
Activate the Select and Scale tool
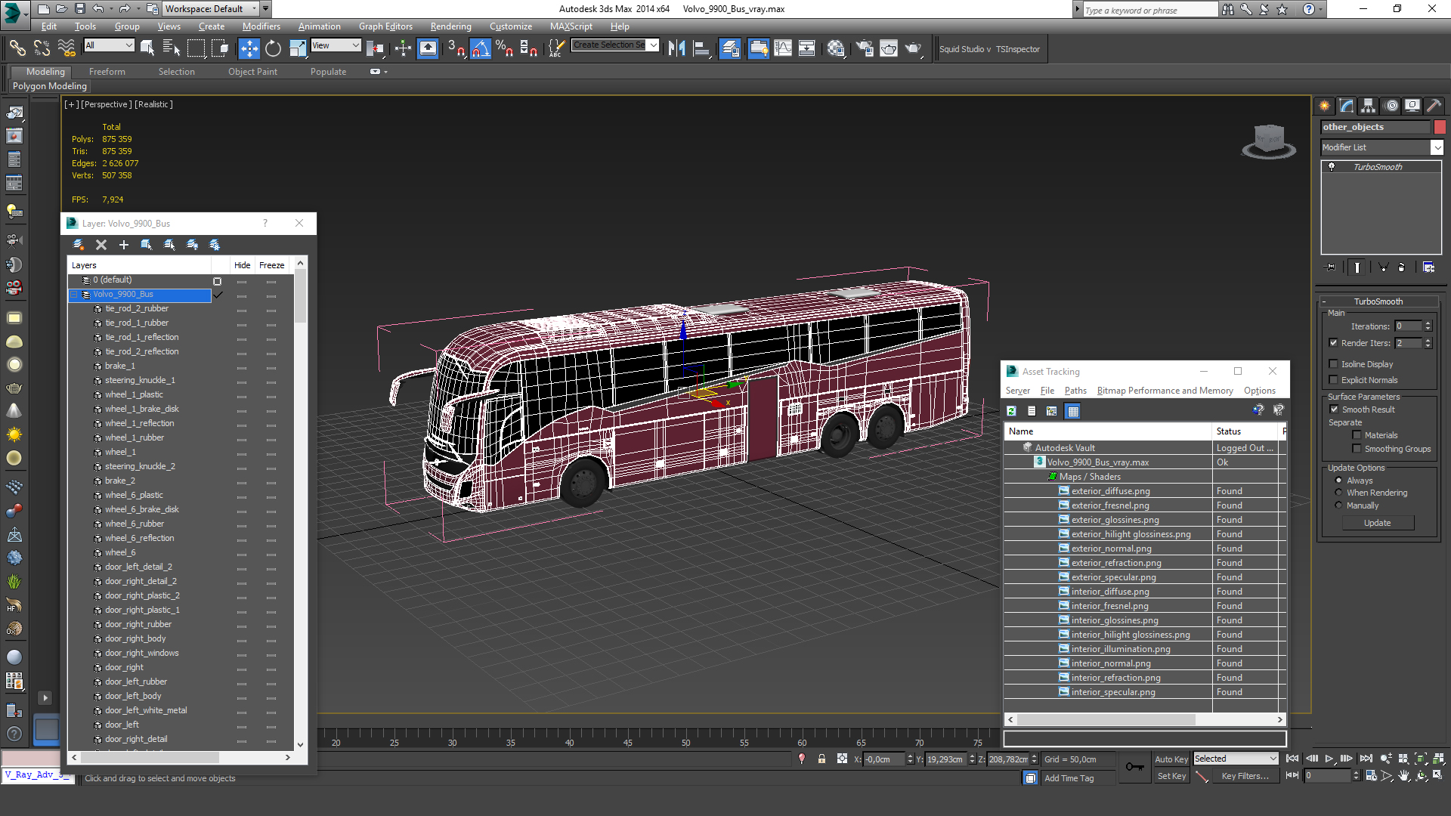297,49
